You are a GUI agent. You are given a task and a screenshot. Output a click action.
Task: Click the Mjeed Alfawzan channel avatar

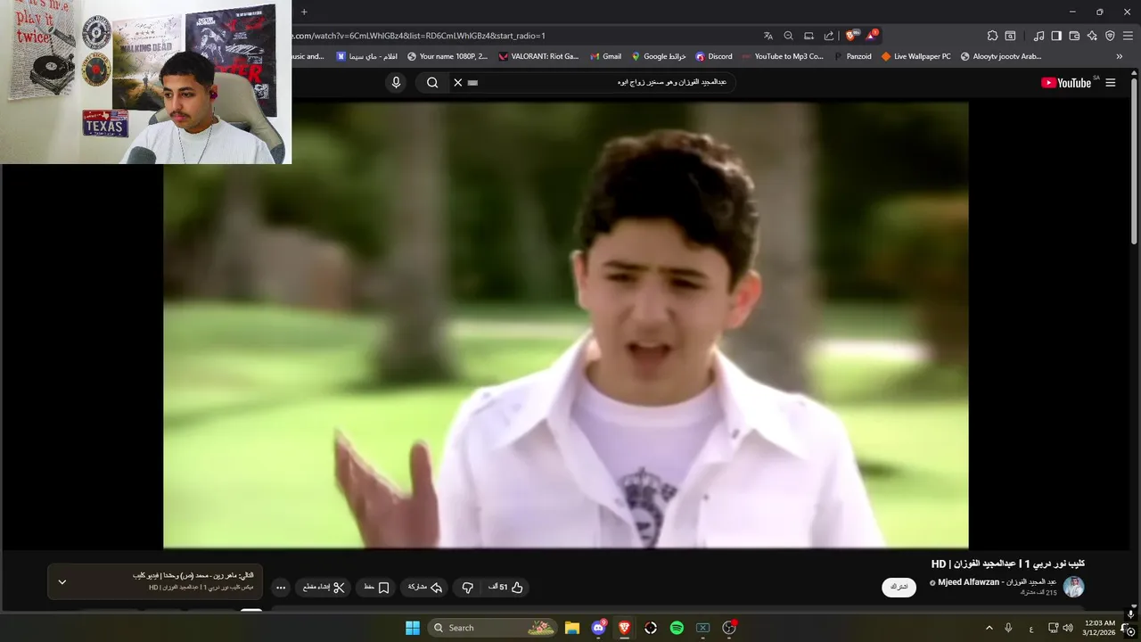(1074, 587)
